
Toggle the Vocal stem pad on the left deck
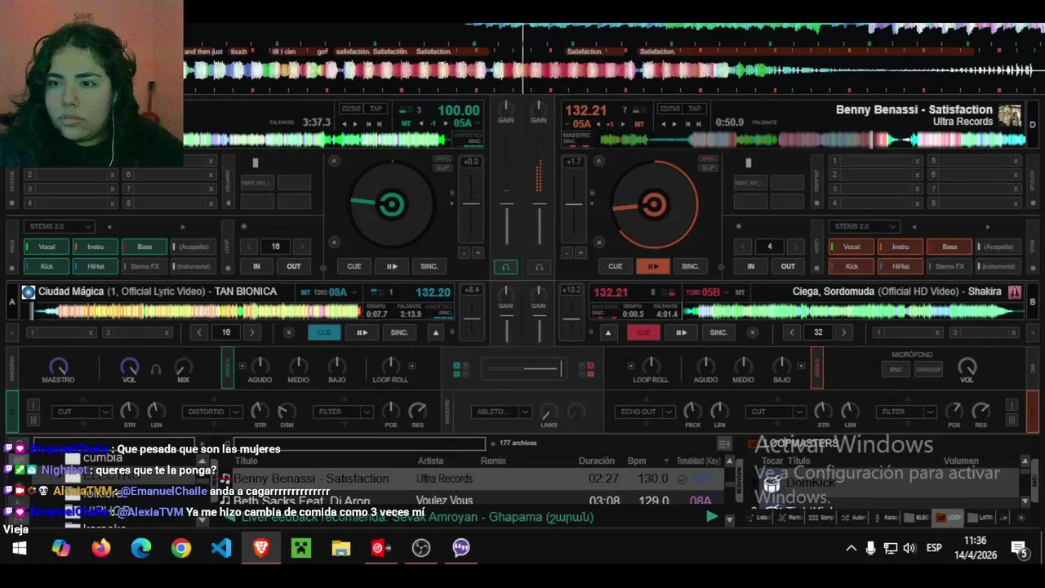[47, 247]
